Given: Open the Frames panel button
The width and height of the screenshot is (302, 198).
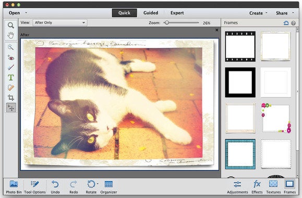Looking at the screenshot, I should 289,187.
